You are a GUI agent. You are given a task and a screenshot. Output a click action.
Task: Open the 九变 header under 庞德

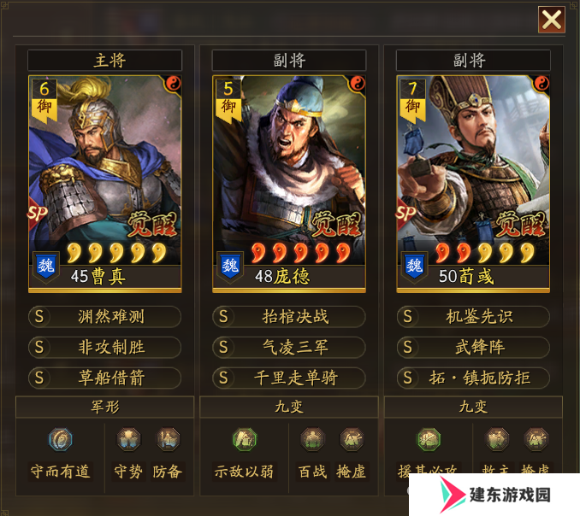(x=289, y=407)
